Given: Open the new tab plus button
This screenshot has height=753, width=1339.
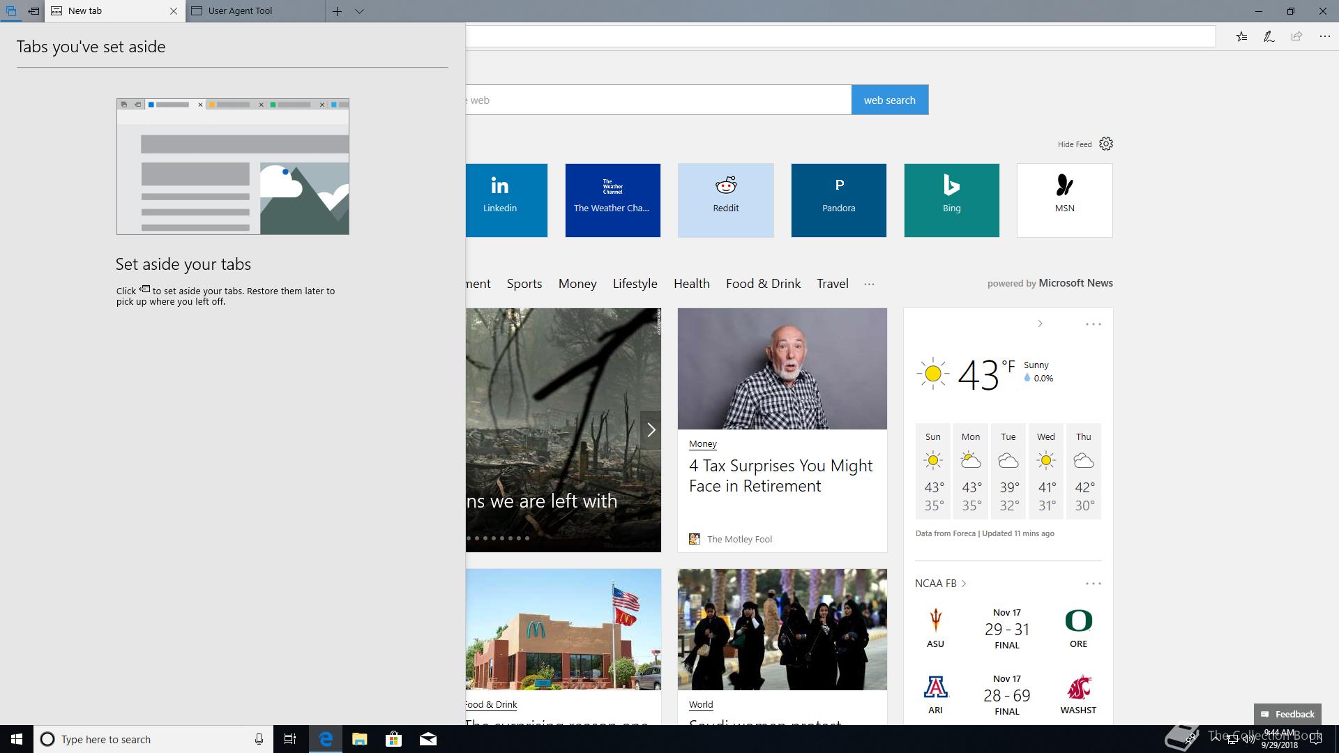Looking at the screenshot, I should (337, 11).
